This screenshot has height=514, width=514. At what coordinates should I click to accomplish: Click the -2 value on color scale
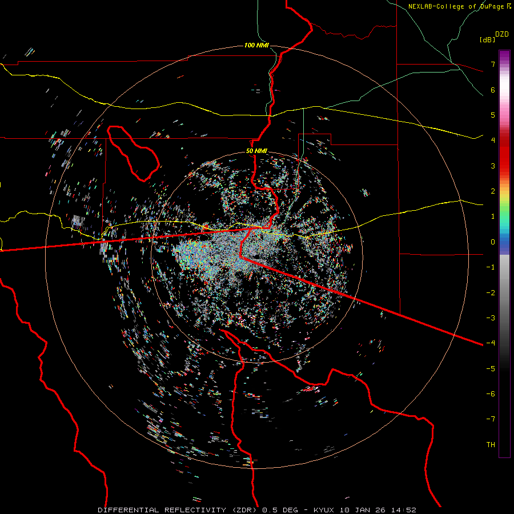491,293
